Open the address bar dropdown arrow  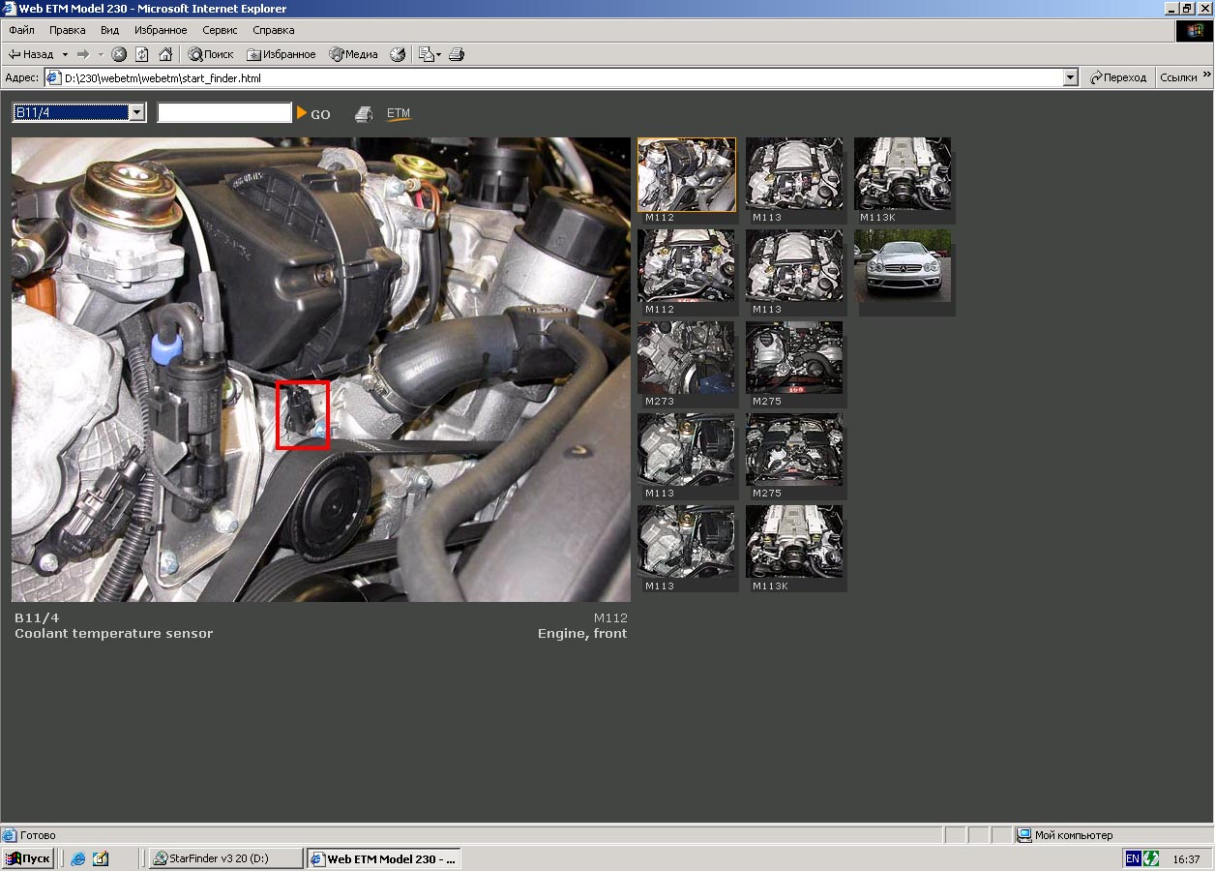[x=1070, y=77]
